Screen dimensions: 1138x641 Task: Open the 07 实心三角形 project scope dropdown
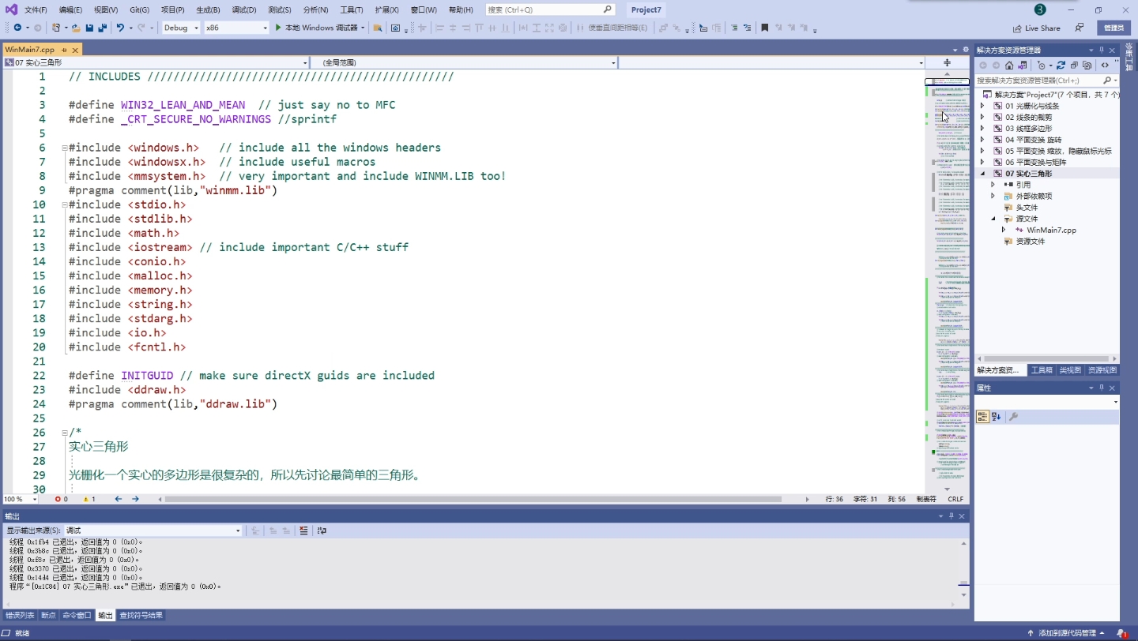point(156,62)
